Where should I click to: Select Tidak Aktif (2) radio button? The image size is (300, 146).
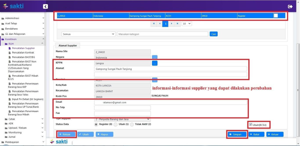pos(132,124)
